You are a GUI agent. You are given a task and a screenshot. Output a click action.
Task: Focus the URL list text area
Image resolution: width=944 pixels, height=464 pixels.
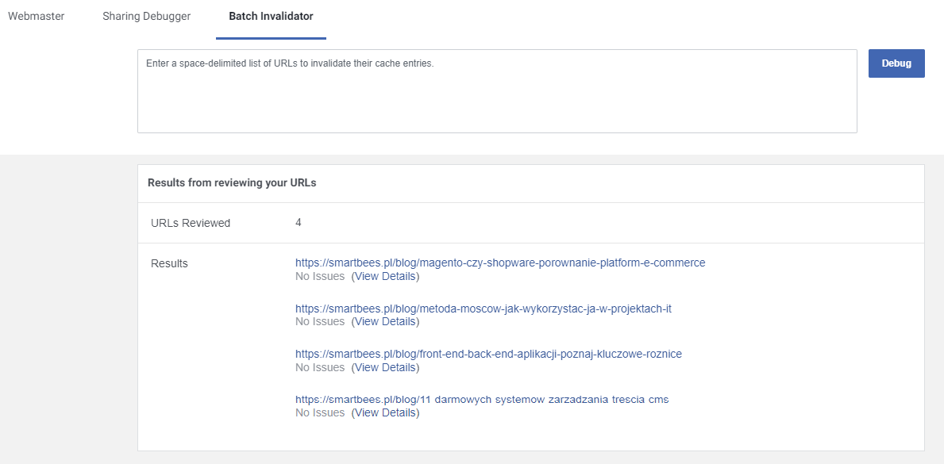pyautogui.click(x=497, y=91)
